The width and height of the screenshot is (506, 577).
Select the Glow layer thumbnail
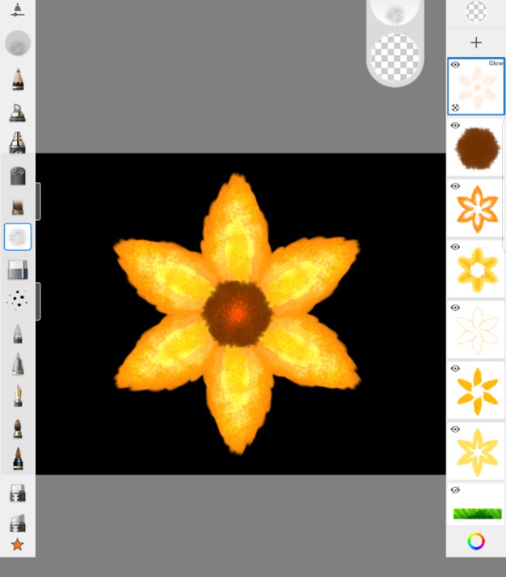[477, 87]
